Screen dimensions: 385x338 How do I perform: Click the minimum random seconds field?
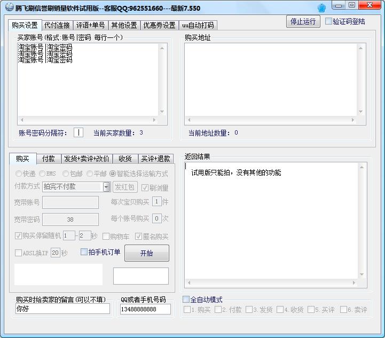pos(69,235)
